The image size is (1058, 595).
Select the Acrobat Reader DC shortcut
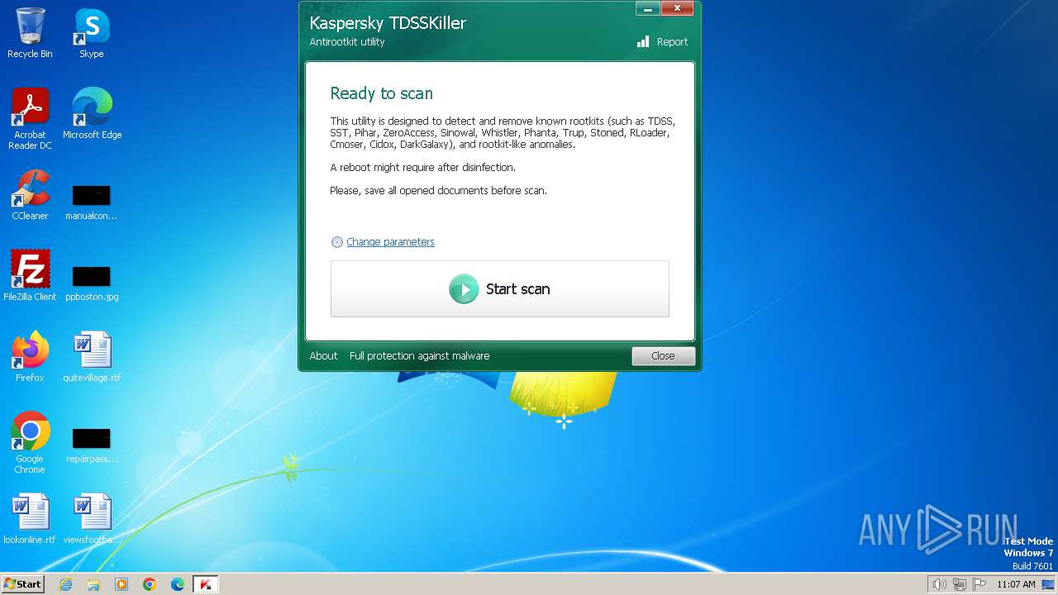click(x=30, y=118)
